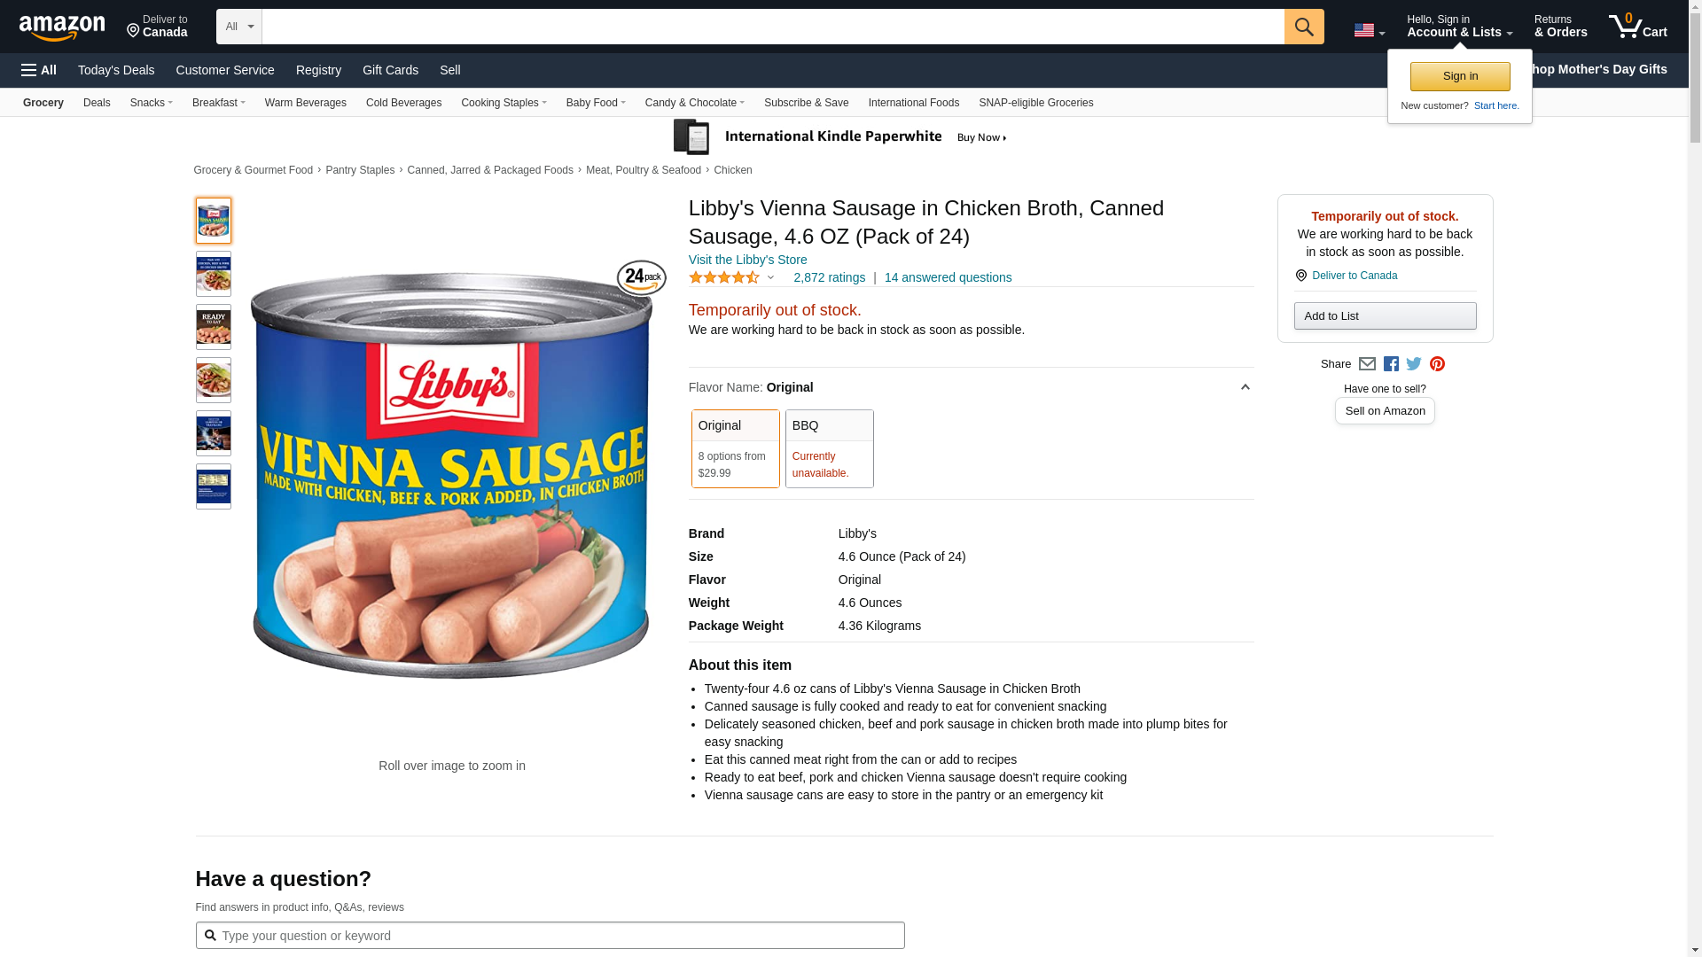Click the Amazon logo

(x=62, y=27)
